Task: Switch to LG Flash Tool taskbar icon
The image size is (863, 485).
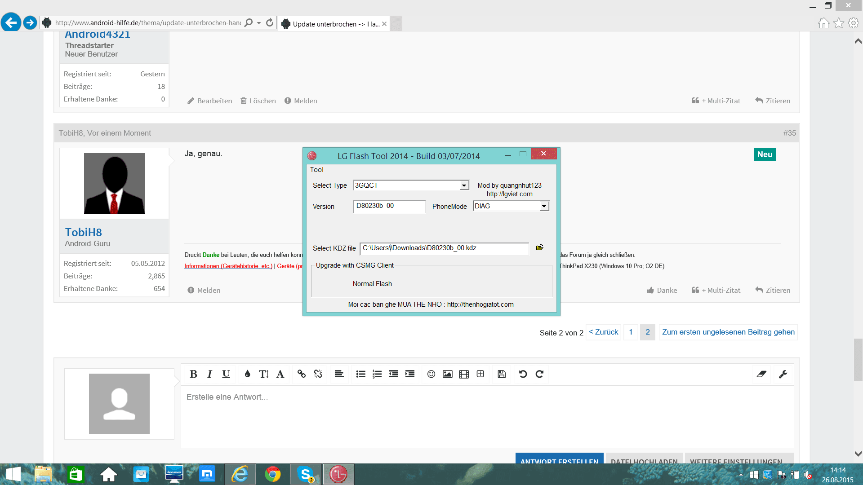Action: (x=338, y=474)
